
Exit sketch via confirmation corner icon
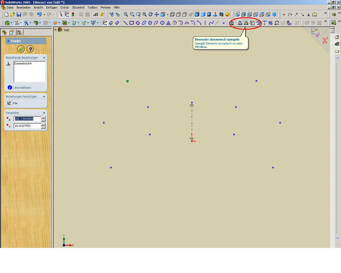point(315,33)
